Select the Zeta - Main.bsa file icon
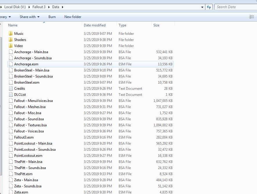Image resolution: width=257 pixels, height=194 pixels. 11,180
